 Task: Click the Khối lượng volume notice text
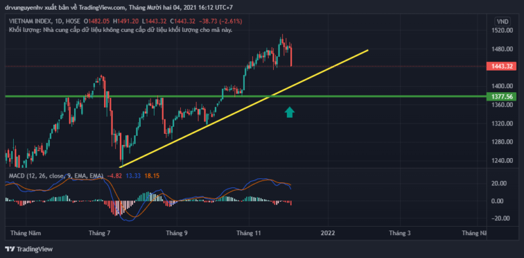[121, 30]
